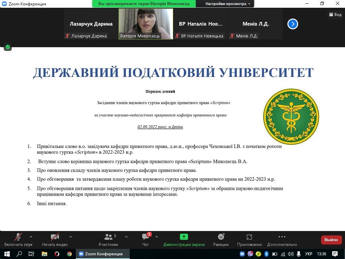Click muted mic icon of Менів Л.Д.
Viewport: 345px width, 259px height.
click(x=232, y=36)
